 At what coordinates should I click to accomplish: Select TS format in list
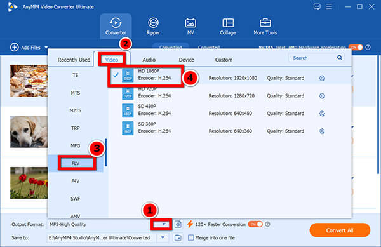tap(76, 76)
